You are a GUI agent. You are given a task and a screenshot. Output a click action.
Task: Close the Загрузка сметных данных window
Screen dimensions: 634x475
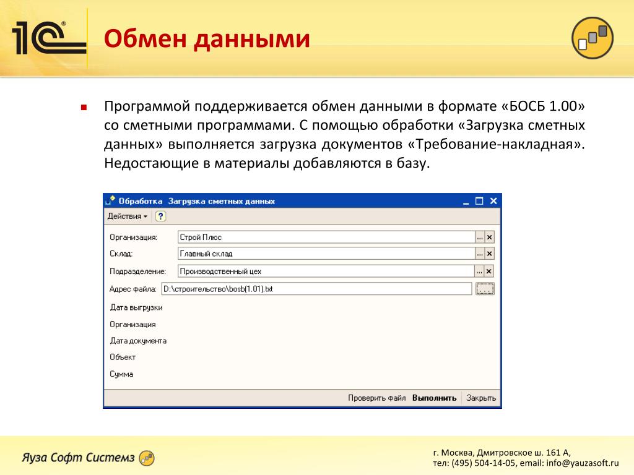(493, 201)
